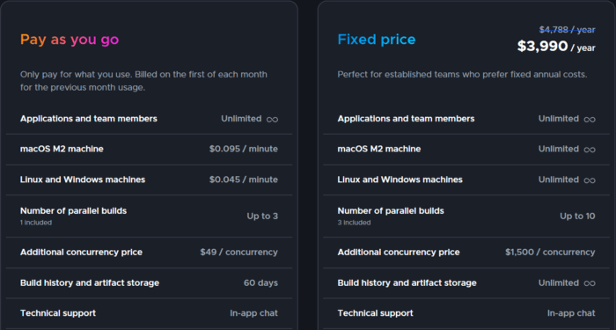Click the $0.095 / minute macOS rate
The width and height of the screenshot is (616, 330).
point(244,149)
